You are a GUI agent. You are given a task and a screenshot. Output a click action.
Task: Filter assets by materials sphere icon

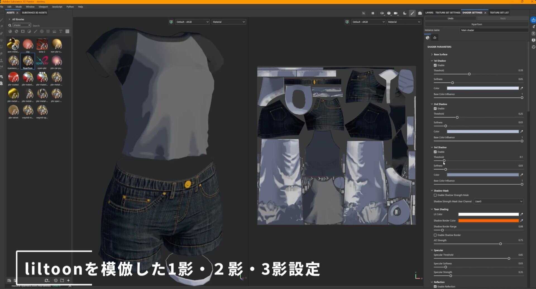pos(10,31)
